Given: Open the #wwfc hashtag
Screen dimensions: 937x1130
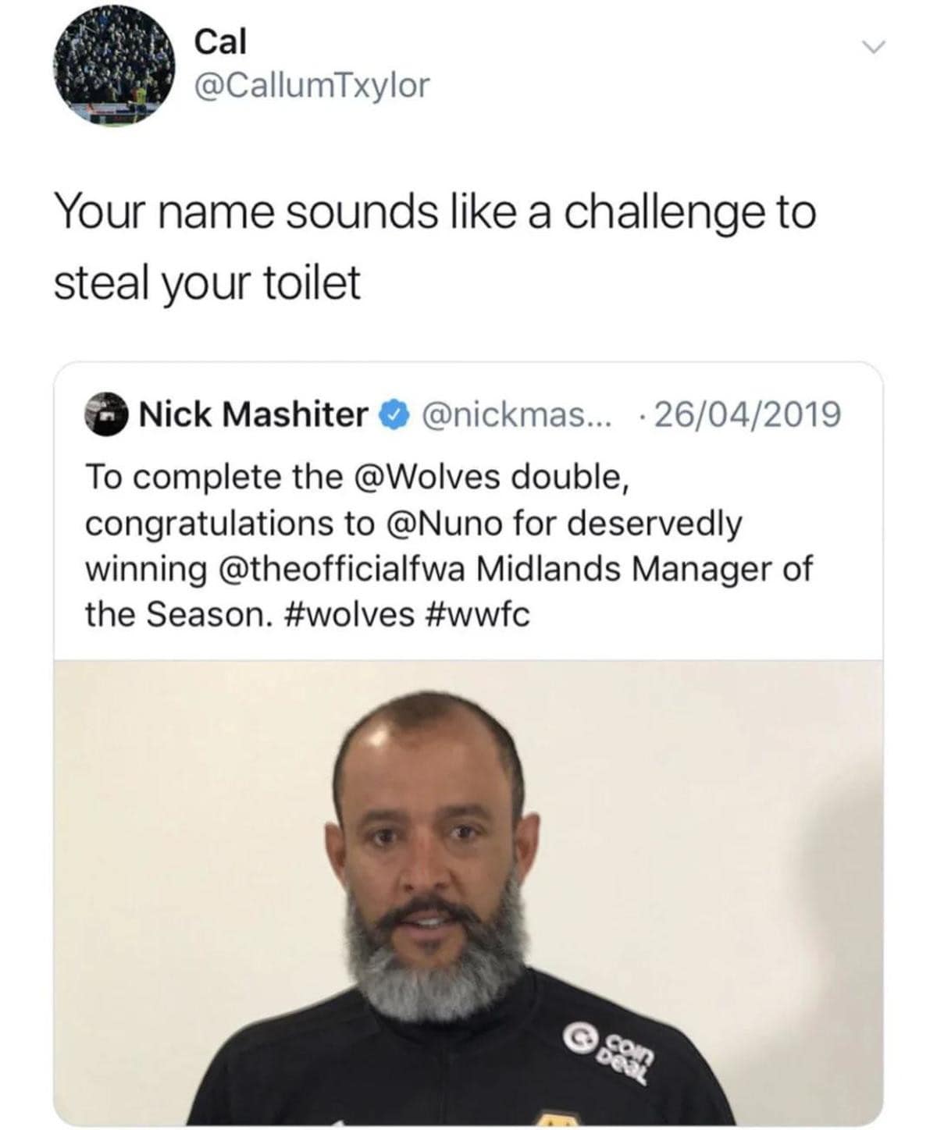Looking at the screenshot, I should click(479, 615).
